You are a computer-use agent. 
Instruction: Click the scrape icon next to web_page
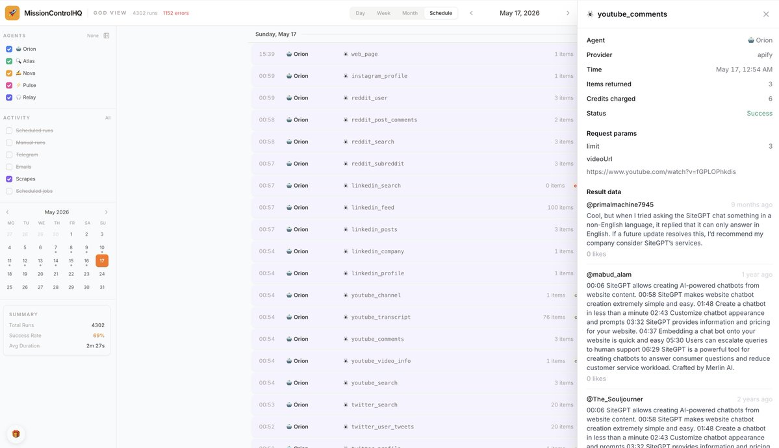(346, 54)
